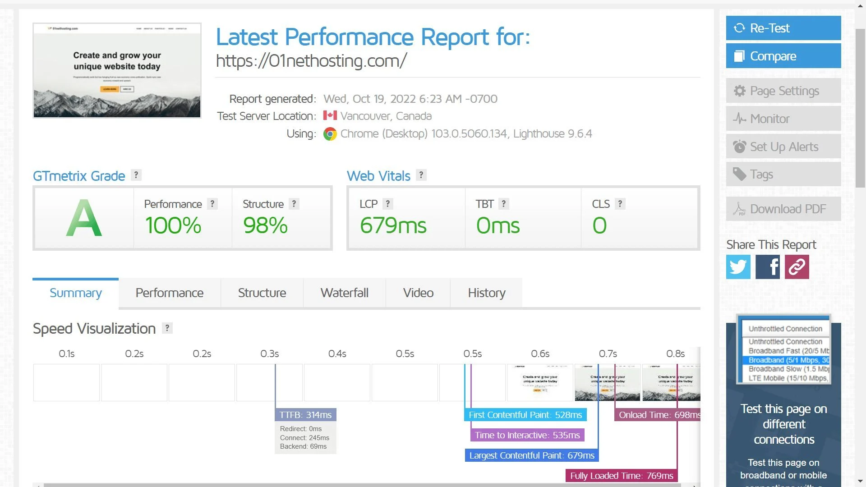The width and height of the screenshot is (866, 487).
Task: Select the Monitor waveform icon
Action: point(740,119)
